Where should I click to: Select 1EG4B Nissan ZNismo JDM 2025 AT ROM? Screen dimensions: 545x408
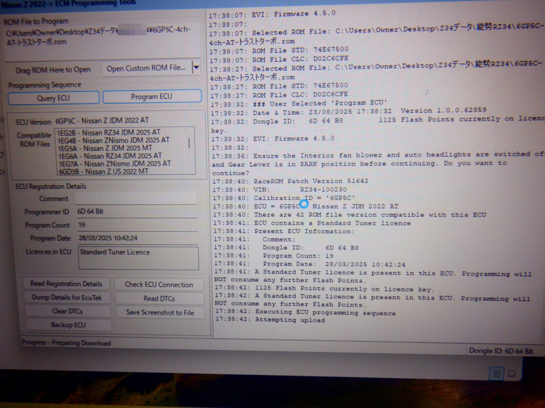[114, 140]
